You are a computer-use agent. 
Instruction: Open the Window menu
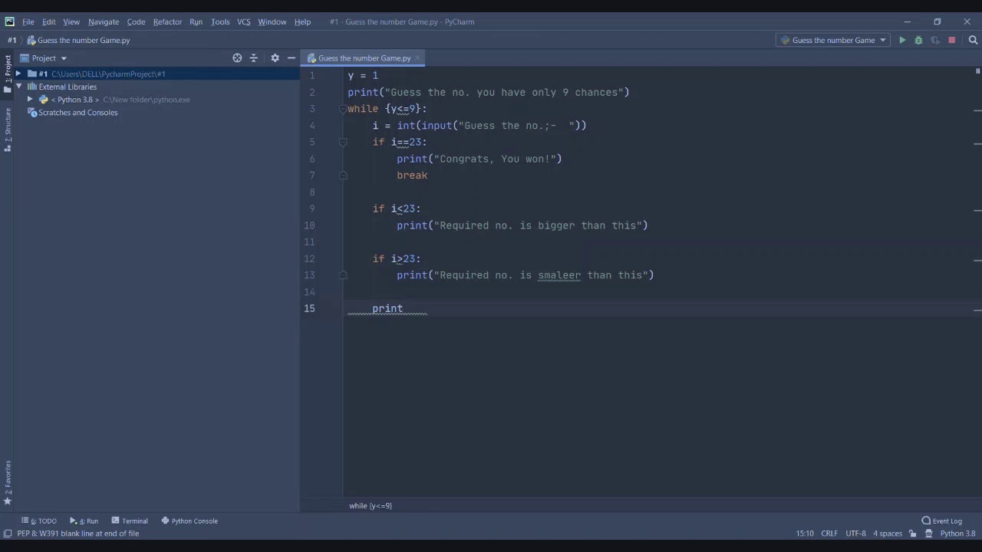[272, 21]
